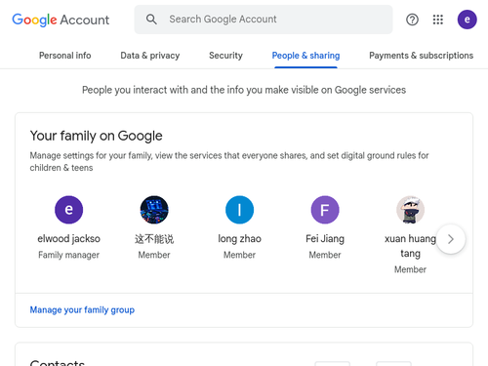Screen dimensions: 488x366
Task: Open the Google apps grid icon
Action: tap(438, 20)
